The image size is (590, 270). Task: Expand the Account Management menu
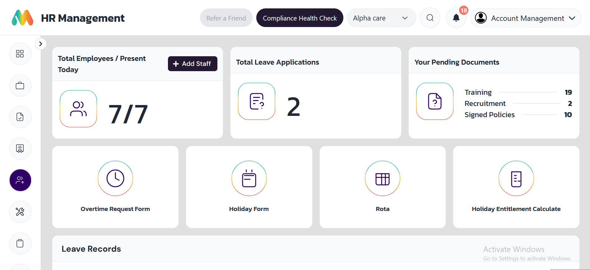pos(525,18)
